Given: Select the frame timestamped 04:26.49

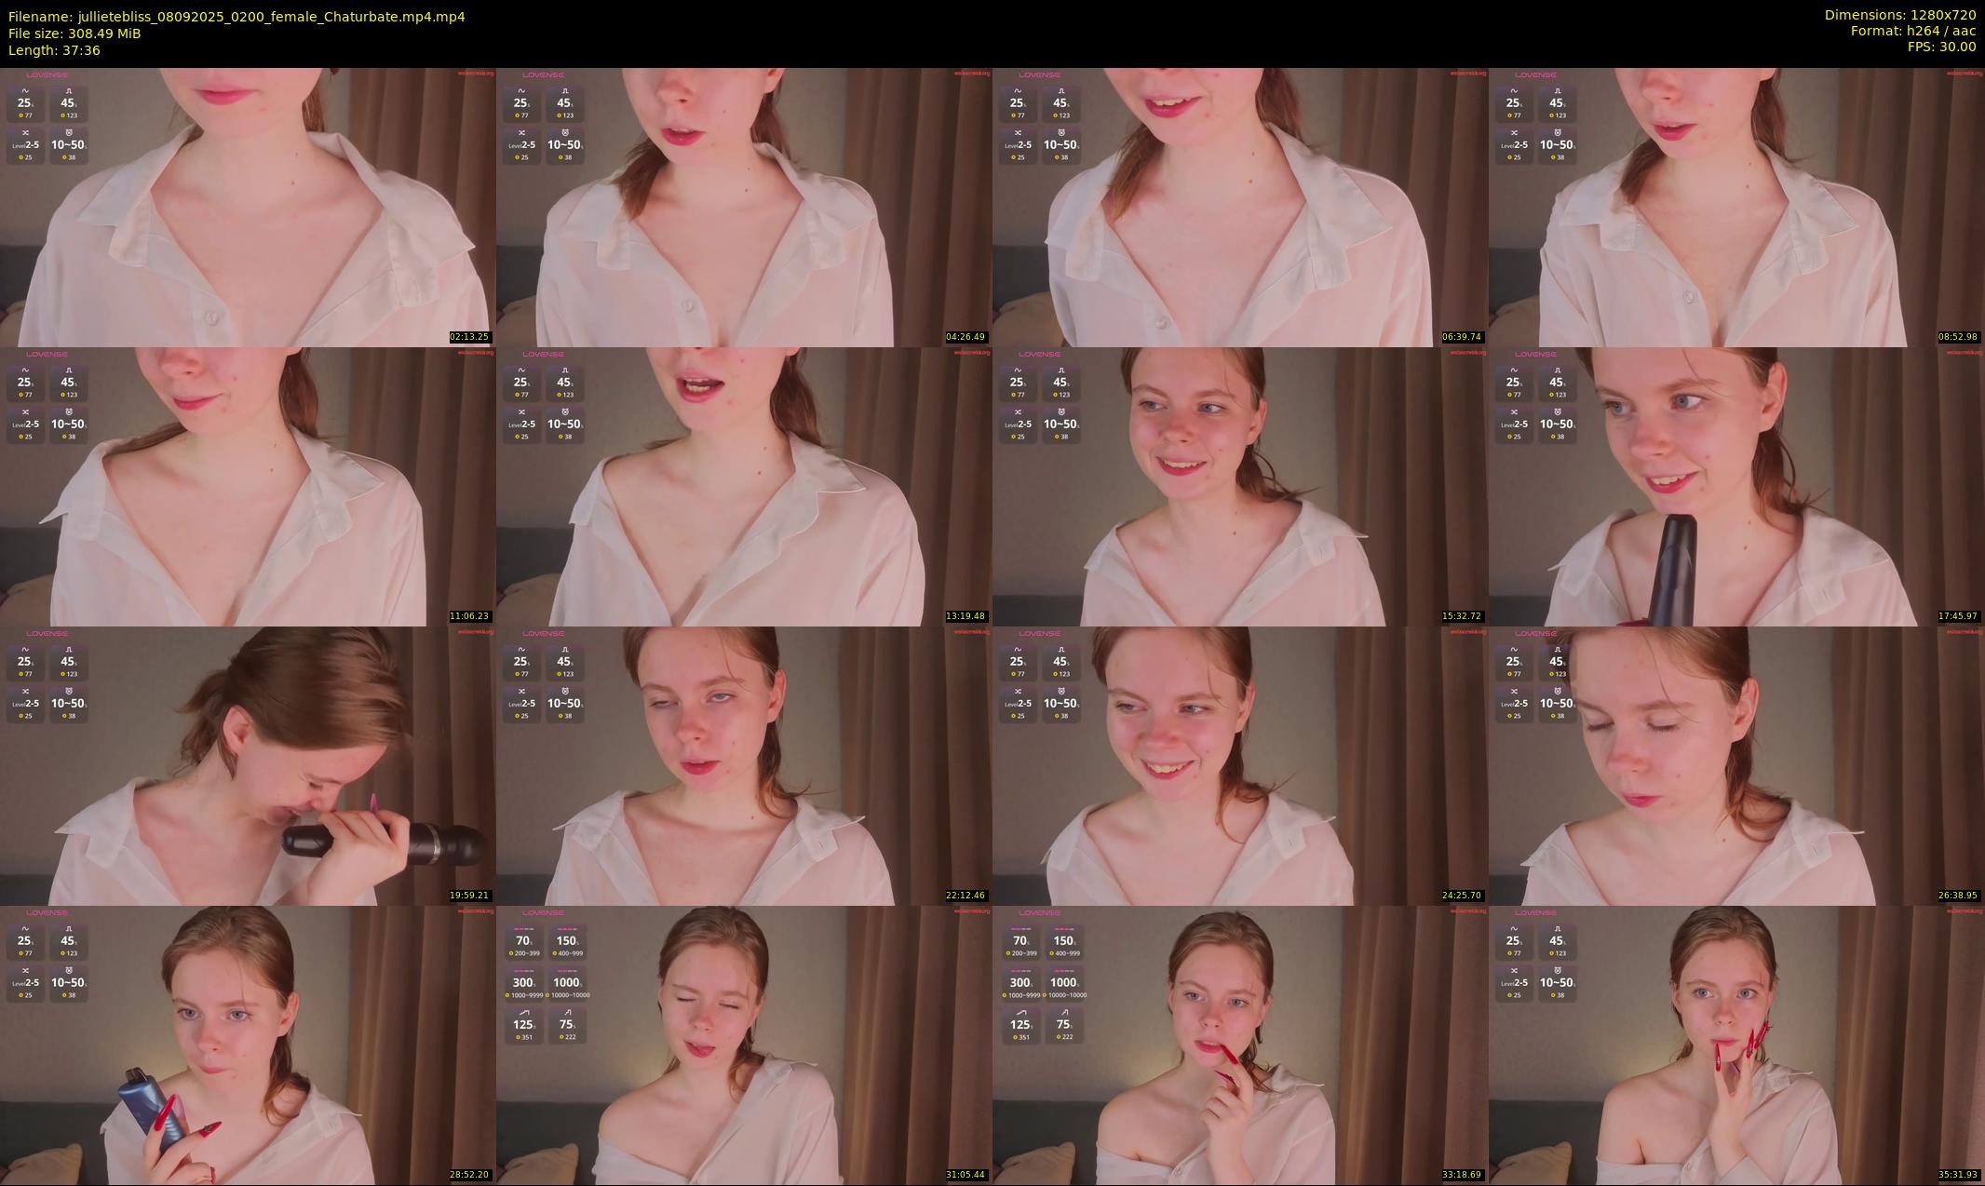Looking at the screenshot, I should coord(744,207).
